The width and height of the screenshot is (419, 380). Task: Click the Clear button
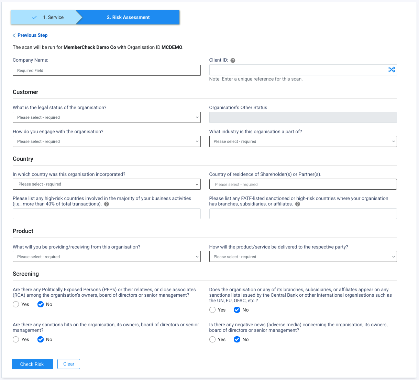pyautogui.click(x=69, y=364)
